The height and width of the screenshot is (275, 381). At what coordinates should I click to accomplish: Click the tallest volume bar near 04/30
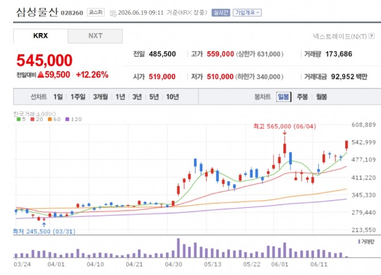[x=179, y=248]
